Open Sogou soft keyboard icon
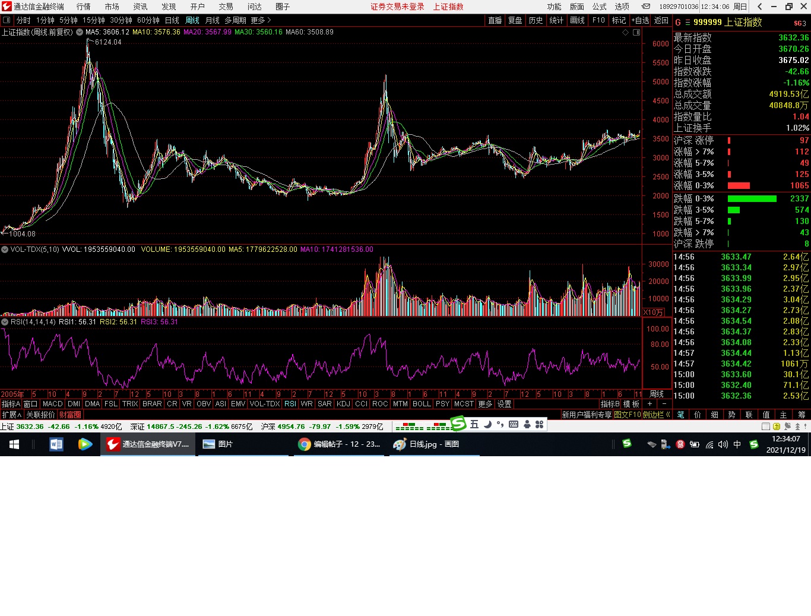This screenshot has width=811, height=616. (x=514, y=424)
